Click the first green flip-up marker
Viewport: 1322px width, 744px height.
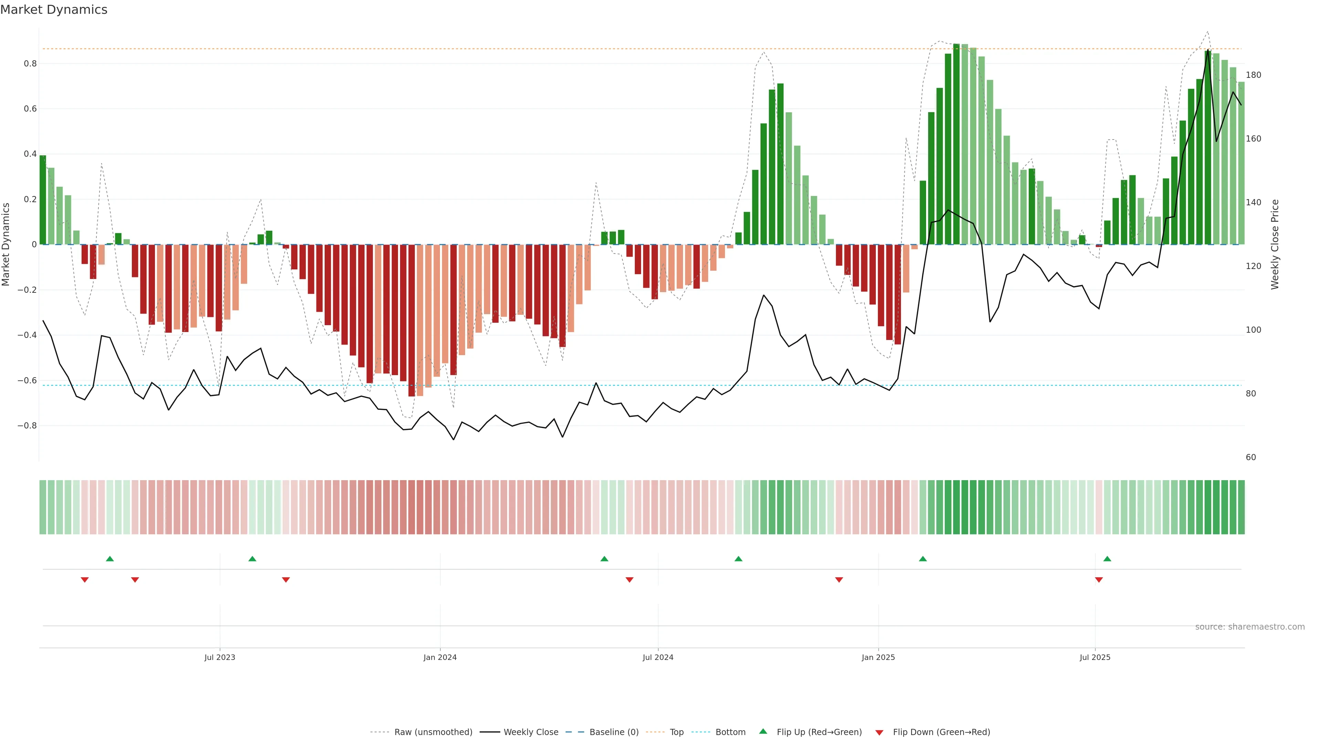coord(110,559)
